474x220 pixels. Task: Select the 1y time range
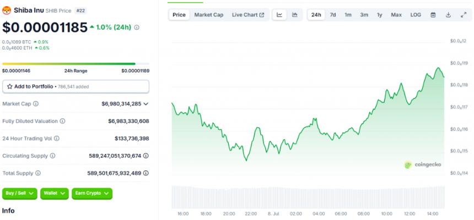pos(379,15)
